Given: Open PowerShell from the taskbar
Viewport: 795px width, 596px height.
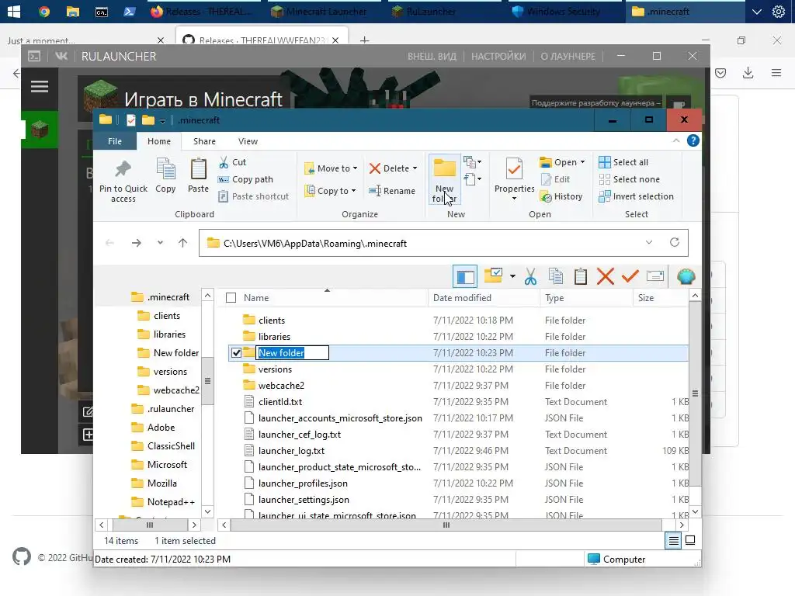Looking at the screenshot, I should pyautogui.click(x=130, y=11).
